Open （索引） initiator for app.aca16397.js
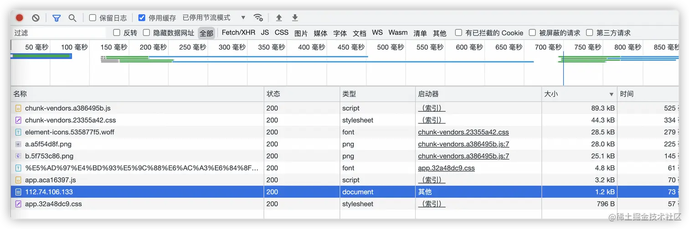The width and height of the screenshot is (689, 229). pos(432,180)
